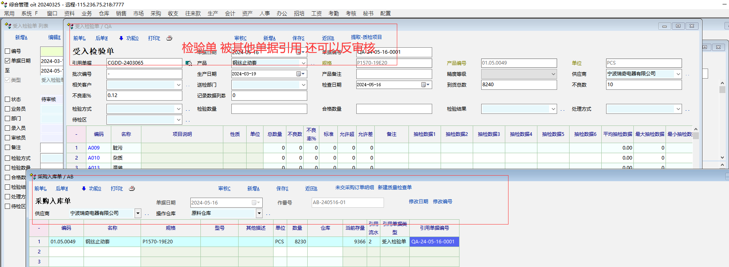Open the 检验结果 dropdown
The height and width of the screenshot is (267, 729).
[553, 109]
